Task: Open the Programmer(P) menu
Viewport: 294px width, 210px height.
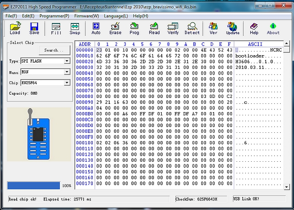Action: coord(54,16)
